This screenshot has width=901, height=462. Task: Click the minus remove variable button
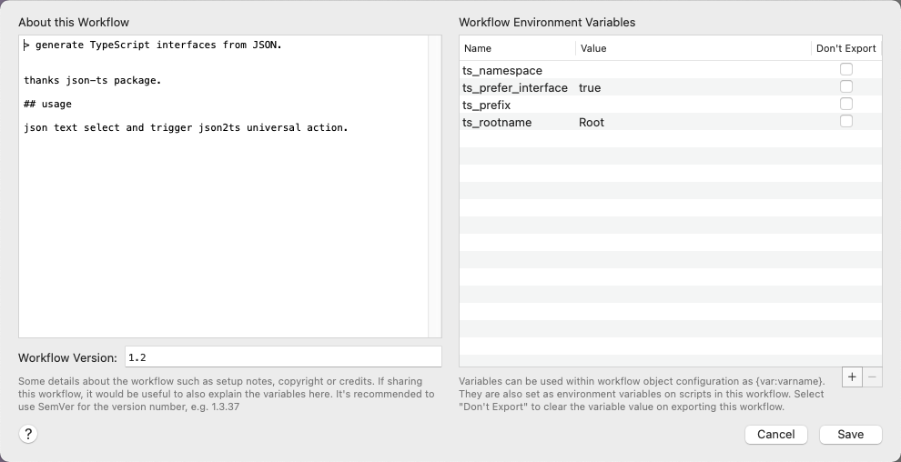coord(872,377)
